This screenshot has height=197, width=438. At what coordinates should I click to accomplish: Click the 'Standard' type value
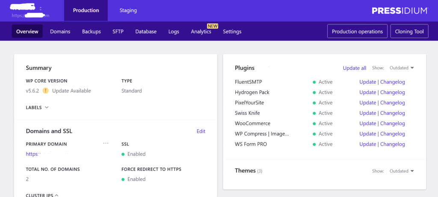pos(132,91)
